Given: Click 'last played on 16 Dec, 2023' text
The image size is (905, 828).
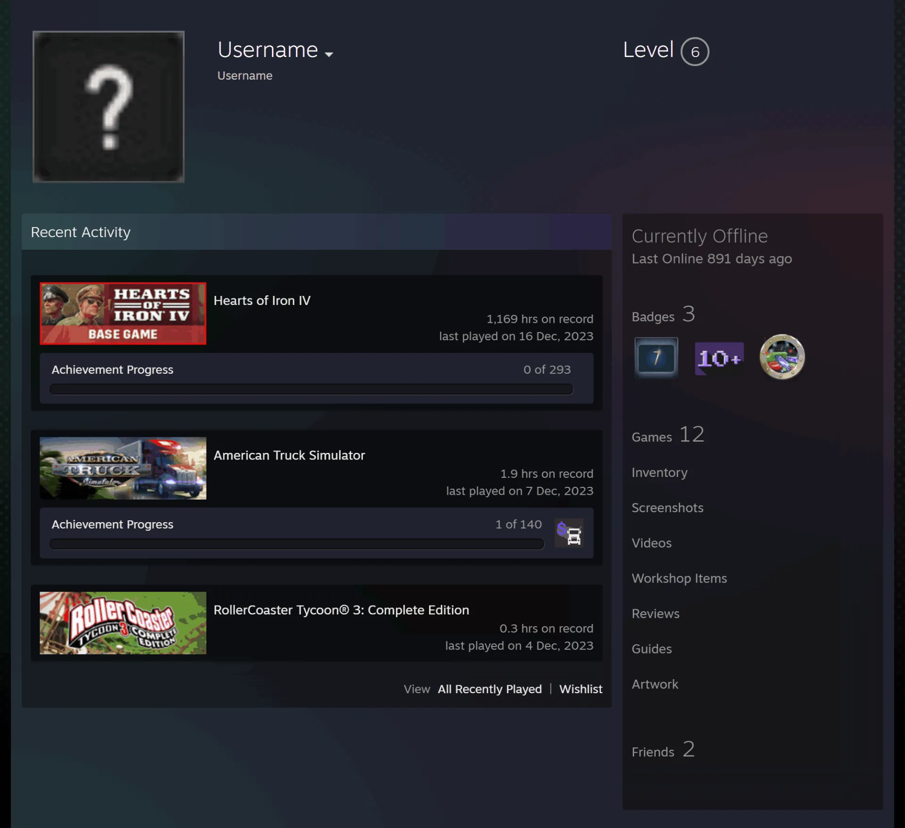Looking at the screenshot, I should 516,336.
